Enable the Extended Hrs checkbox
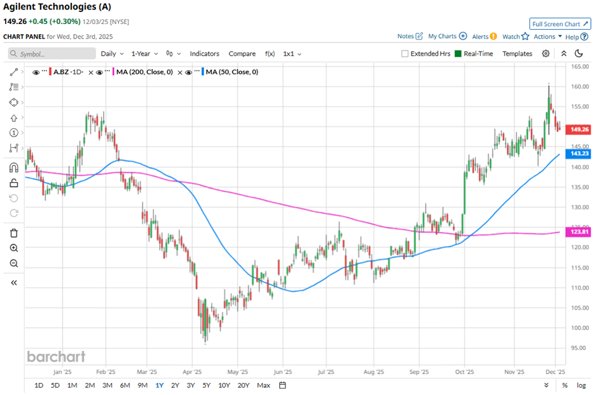Viewport: 594px width, 395px height. coord(405,54)
